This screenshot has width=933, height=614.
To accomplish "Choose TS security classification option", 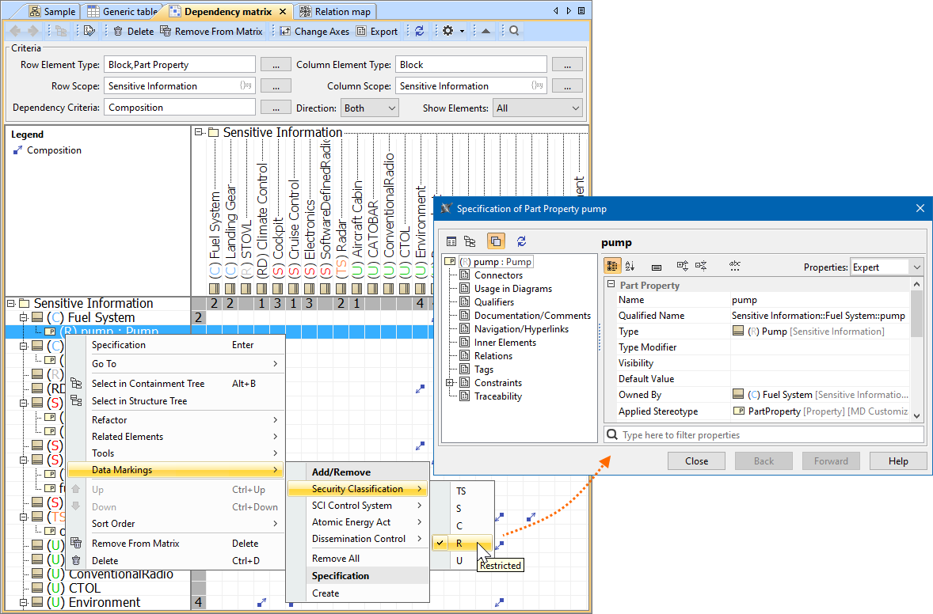I will click(461, 491).
